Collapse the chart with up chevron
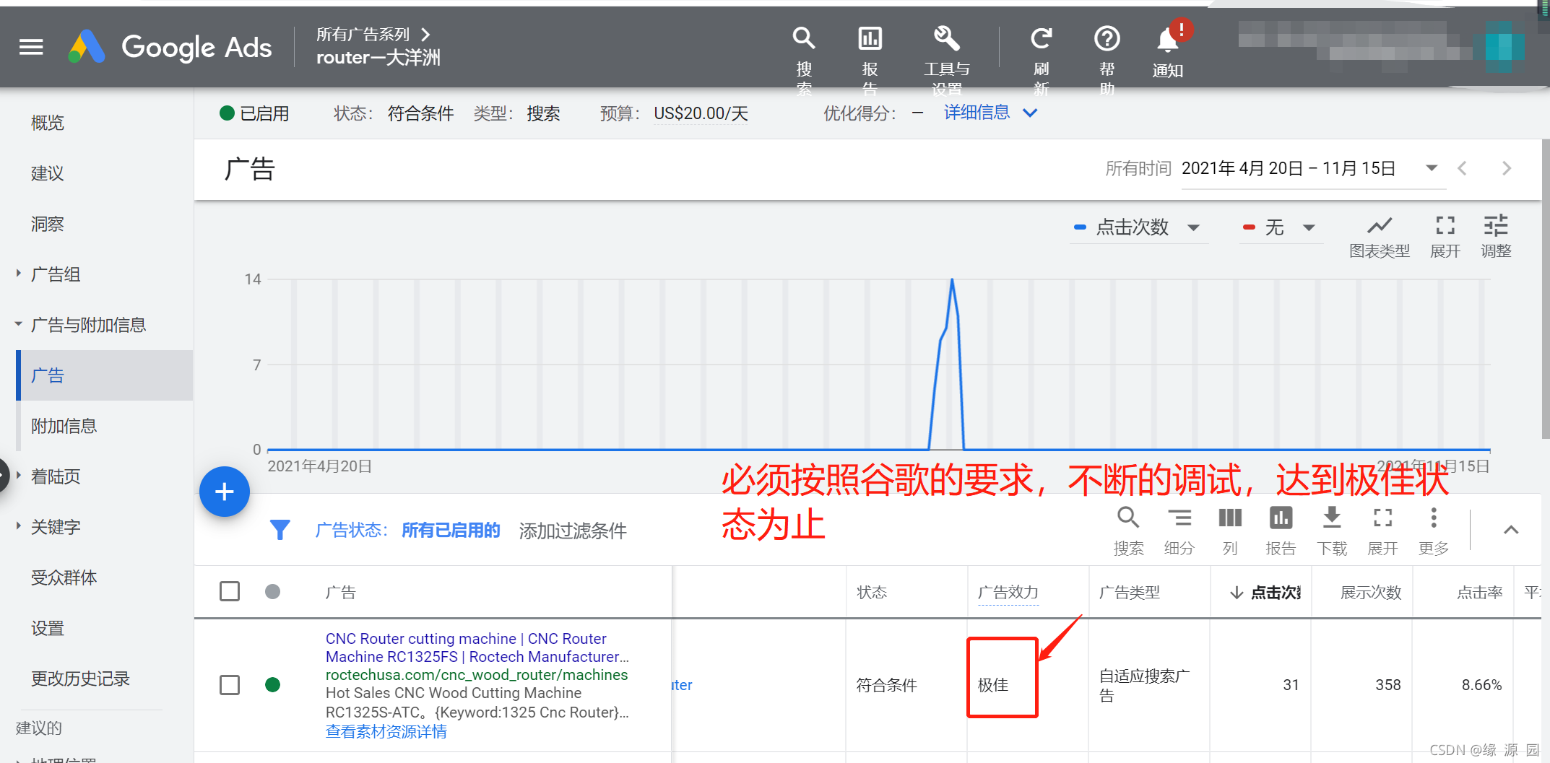The image size is (1550, 763). pos(1511,530)
